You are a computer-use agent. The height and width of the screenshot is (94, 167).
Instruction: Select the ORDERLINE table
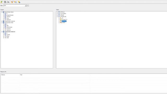(63, 17)
